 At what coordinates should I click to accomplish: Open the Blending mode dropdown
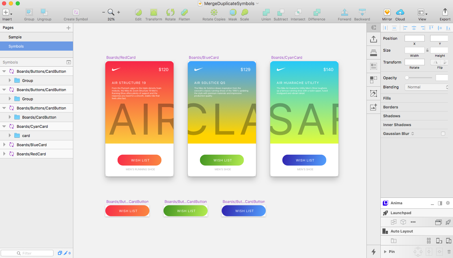pyautogui.click(x=427, y=87)
